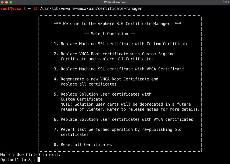Click the WilliamLam.com window title
This screenshot has width=230, height=164.
115,2
